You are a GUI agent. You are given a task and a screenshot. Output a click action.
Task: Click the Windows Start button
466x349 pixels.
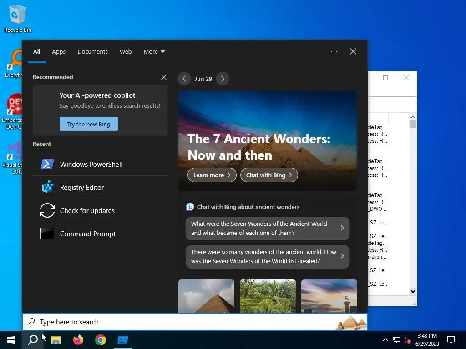(x=11, y=340)
